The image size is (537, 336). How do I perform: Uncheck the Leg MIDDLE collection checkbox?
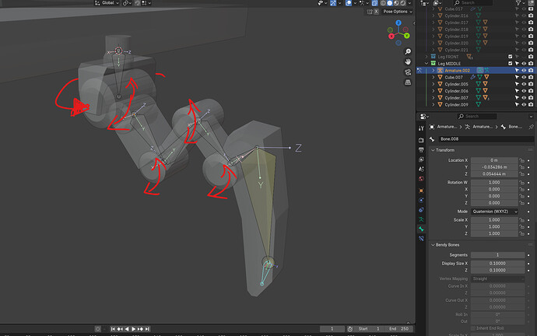tap(511, 64)
